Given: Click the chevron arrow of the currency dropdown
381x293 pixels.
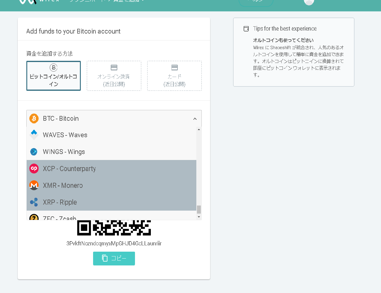Looking at the screenshot, I should click(x=195, y=119).
